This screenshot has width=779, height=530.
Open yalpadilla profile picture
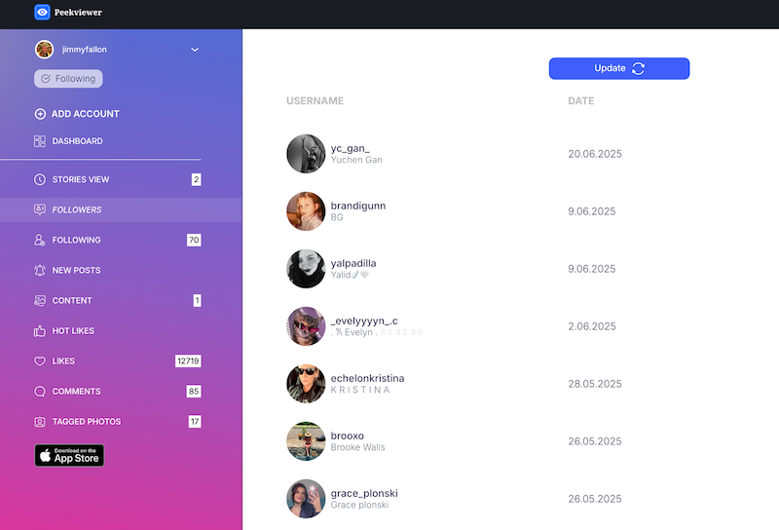pos(306,269)
